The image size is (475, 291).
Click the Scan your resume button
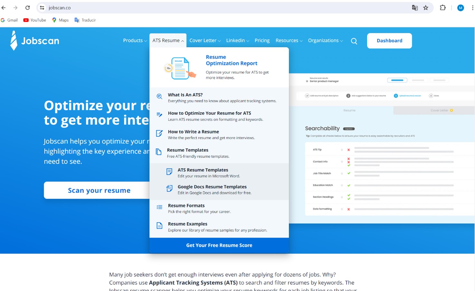pos(99,190)
